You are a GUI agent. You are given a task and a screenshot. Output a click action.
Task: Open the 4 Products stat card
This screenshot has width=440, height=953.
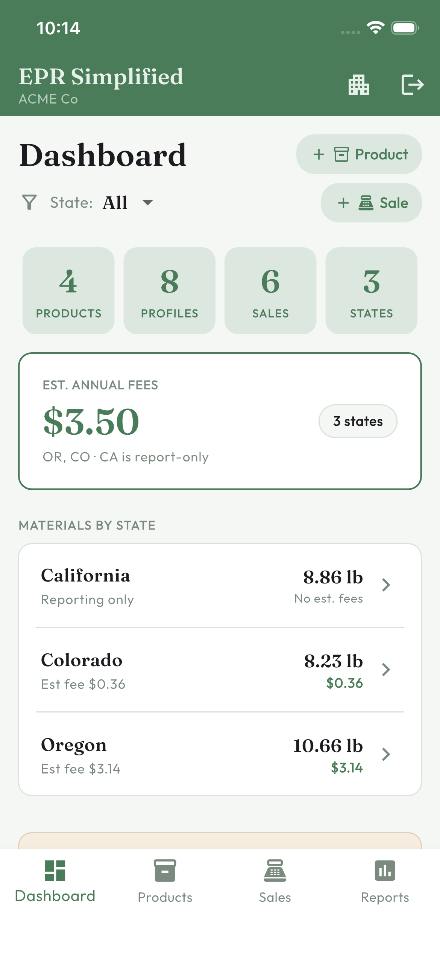[68, 291]
